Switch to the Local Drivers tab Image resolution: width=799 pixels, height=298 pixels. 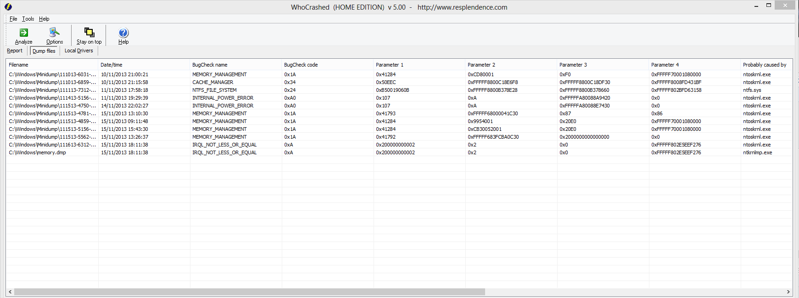(x=78, y=51)
